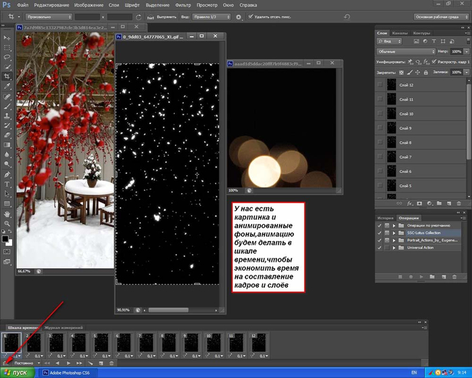This screenshot has width=472, height=378.
Task: Expand 'Portrait_Actions_by_Eugene' action set
Action: [394, 240]
